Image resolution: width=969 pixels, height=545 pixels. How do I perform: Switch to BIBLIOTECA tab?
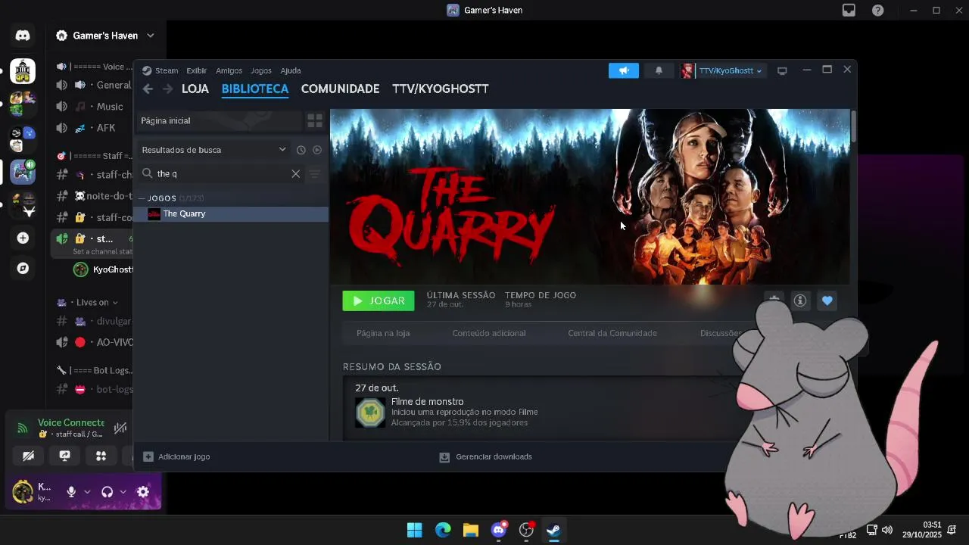click(254, 89)
